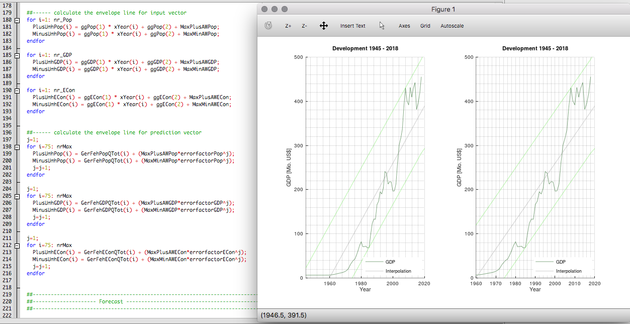
Task: Click the left plot's Development 1945 - 2018 title
Action: (x=366, y=48)
